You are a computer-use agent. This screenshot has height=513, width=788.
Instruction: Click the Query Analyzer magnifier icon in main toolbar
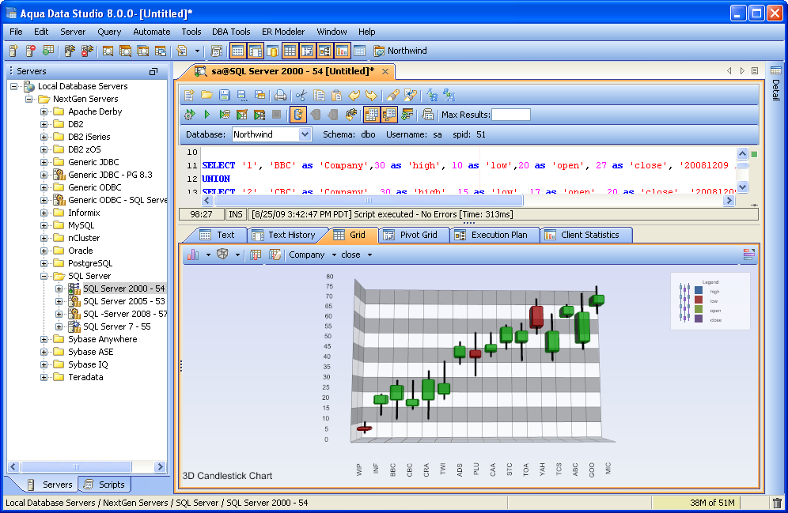pyautogui.click(x=108, y=51)
